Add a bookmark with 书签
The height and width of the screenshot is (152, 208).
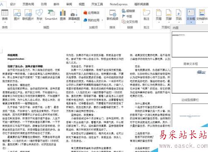point(127,16)
